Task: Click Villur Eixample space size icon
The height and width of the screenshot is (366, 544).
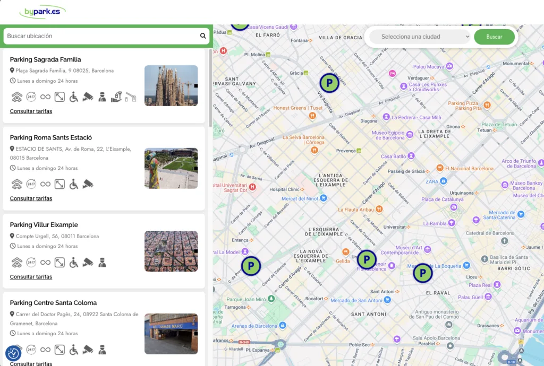Action: tap(59, 263)
